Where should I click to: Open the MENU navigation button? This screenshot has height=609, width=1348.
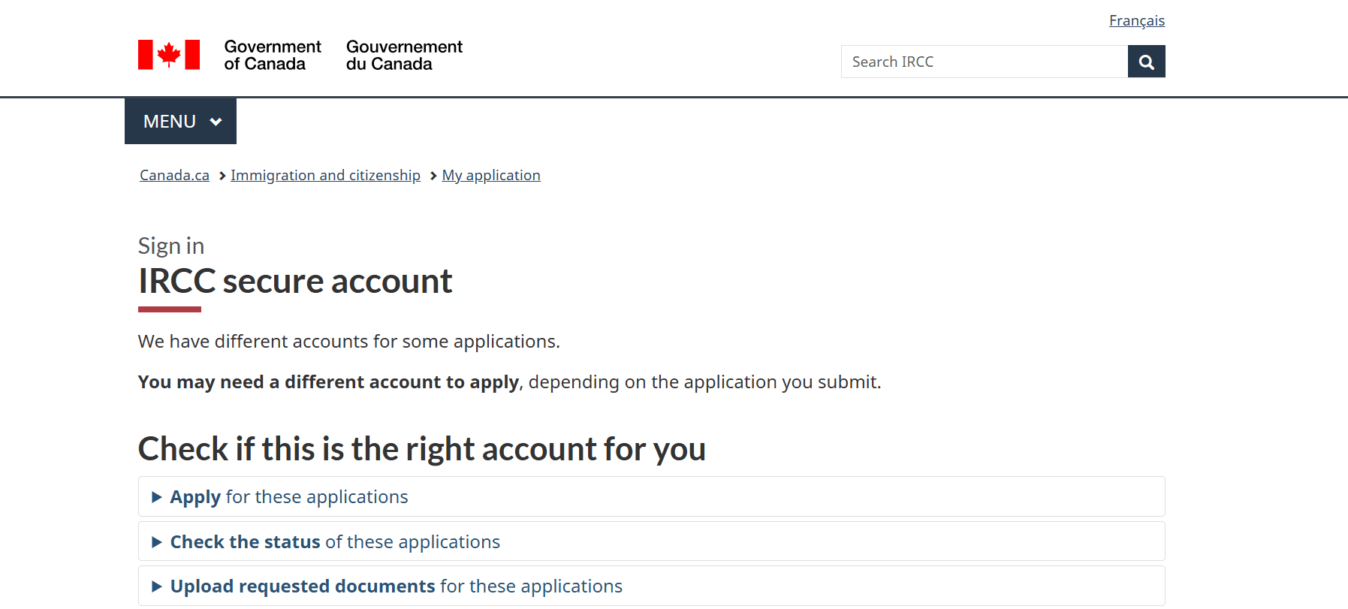pos(180,122)
